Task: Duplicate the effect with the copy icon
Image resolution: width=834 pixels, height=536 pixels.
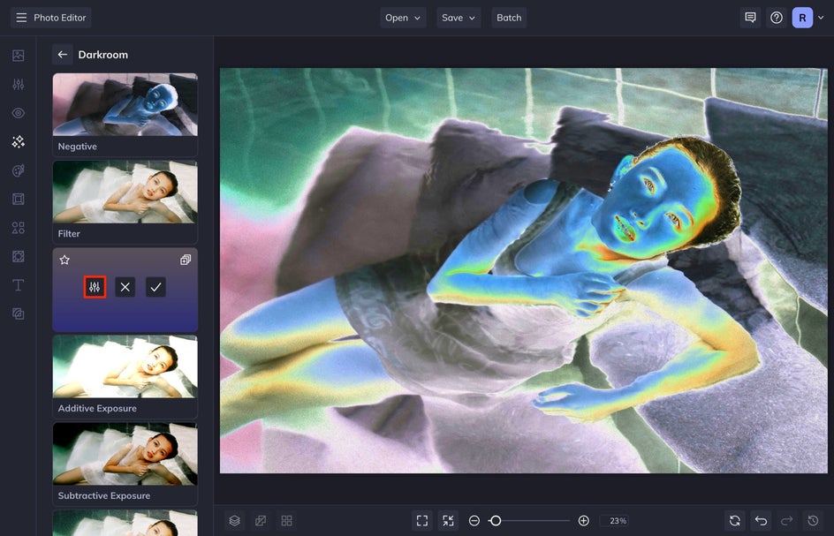Action: [x=186, y=260]
